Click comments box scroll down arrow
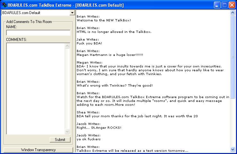 coord(67,131)
